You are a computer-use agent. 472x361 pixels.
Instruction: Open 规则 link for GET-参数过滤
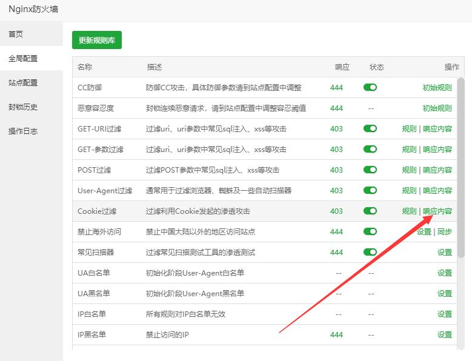409,149
